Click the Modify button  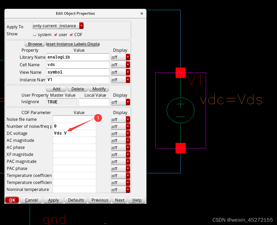click(99, 89)
